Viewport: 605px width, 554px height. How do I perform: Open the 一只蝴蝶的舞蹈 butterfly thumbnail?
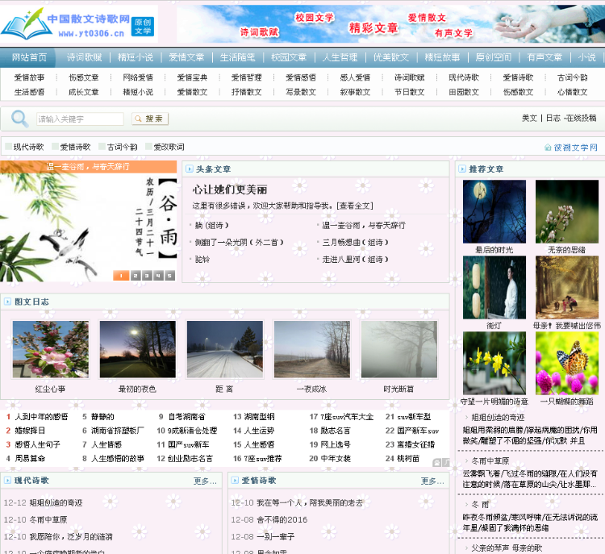point(567,364)
